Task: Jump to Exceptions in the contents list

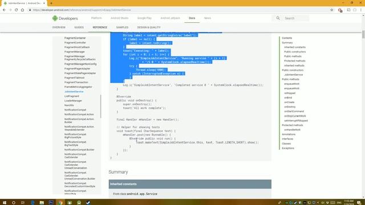Action: tap(288, 148)
